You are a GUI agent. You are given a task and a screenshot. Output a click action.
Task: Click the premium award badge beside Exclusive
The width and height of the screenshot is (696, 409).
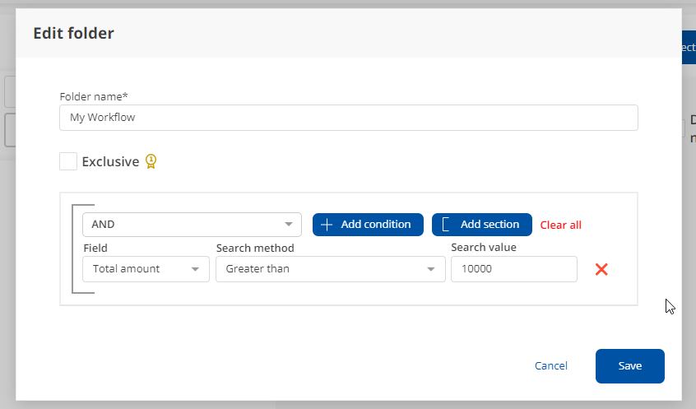click(x=151, y=161)
